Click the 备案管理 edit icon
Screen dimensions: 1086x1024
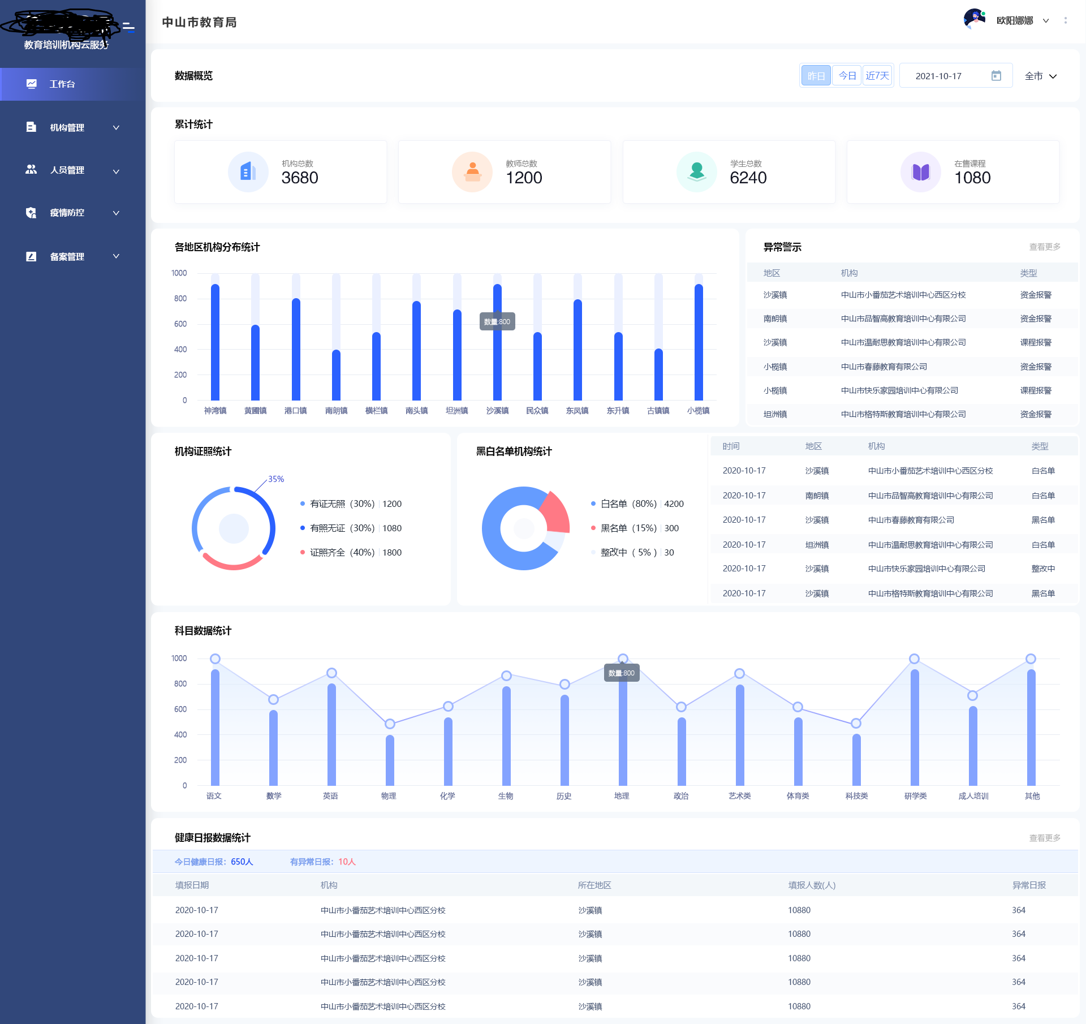click(31, 256)
